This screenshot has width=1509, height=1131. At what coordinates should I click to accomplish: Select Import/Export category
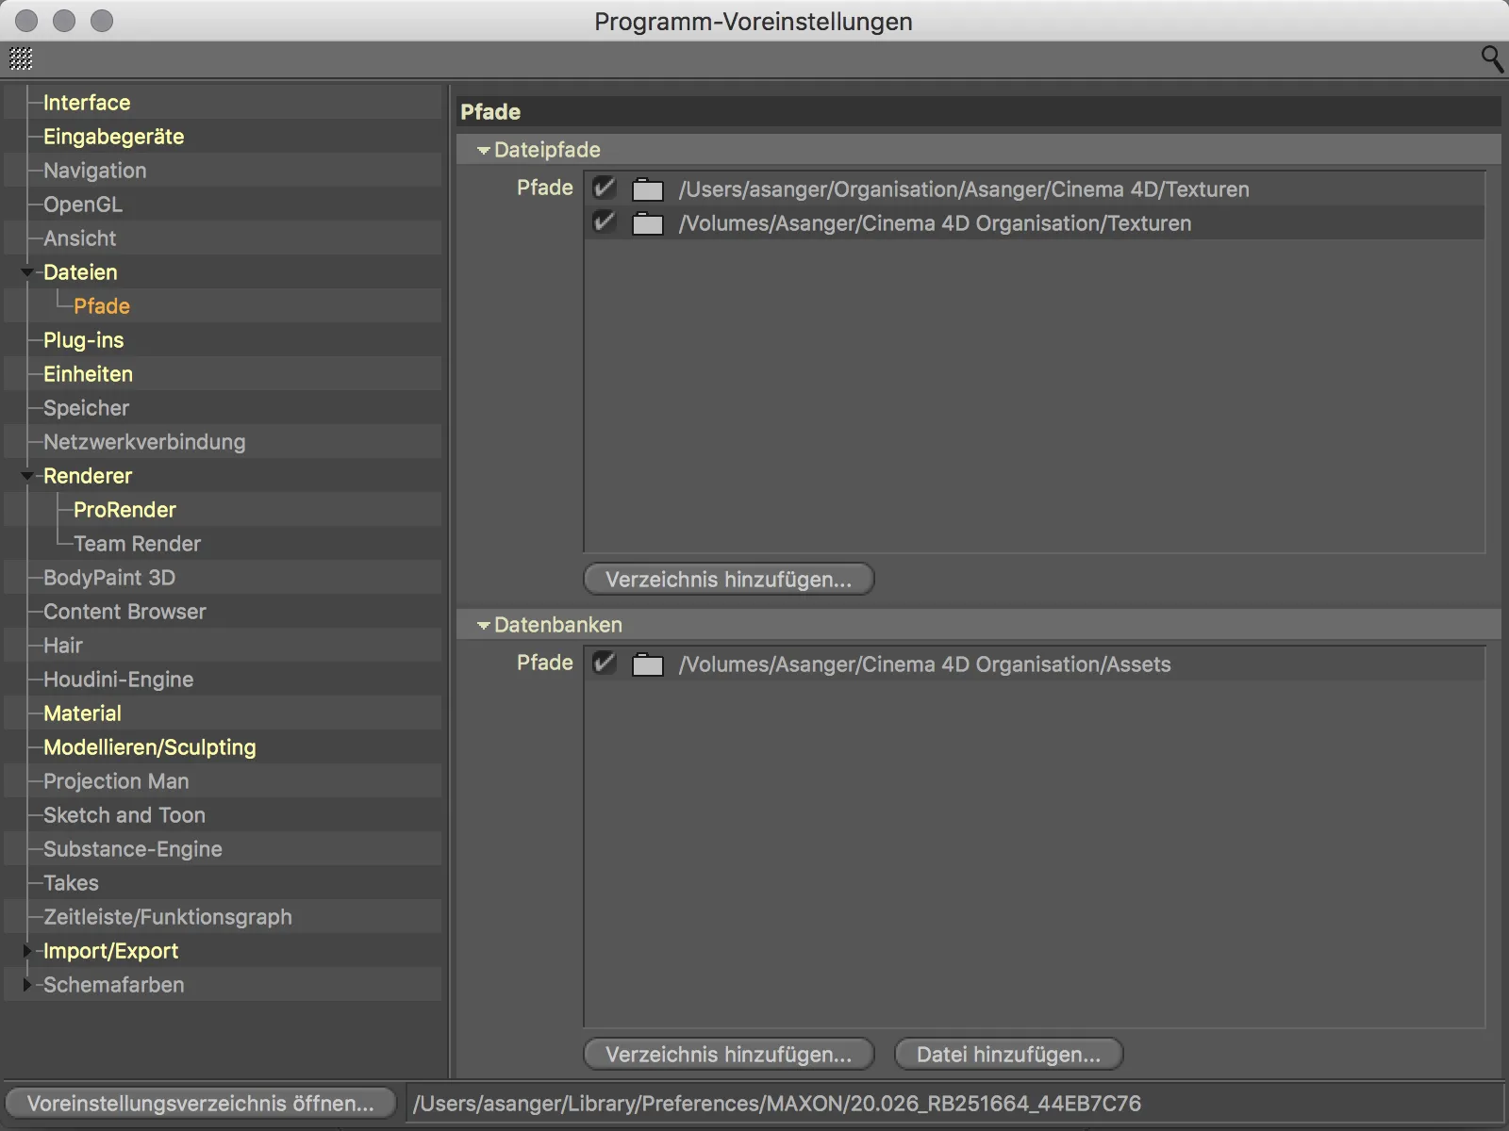(110, 951)
